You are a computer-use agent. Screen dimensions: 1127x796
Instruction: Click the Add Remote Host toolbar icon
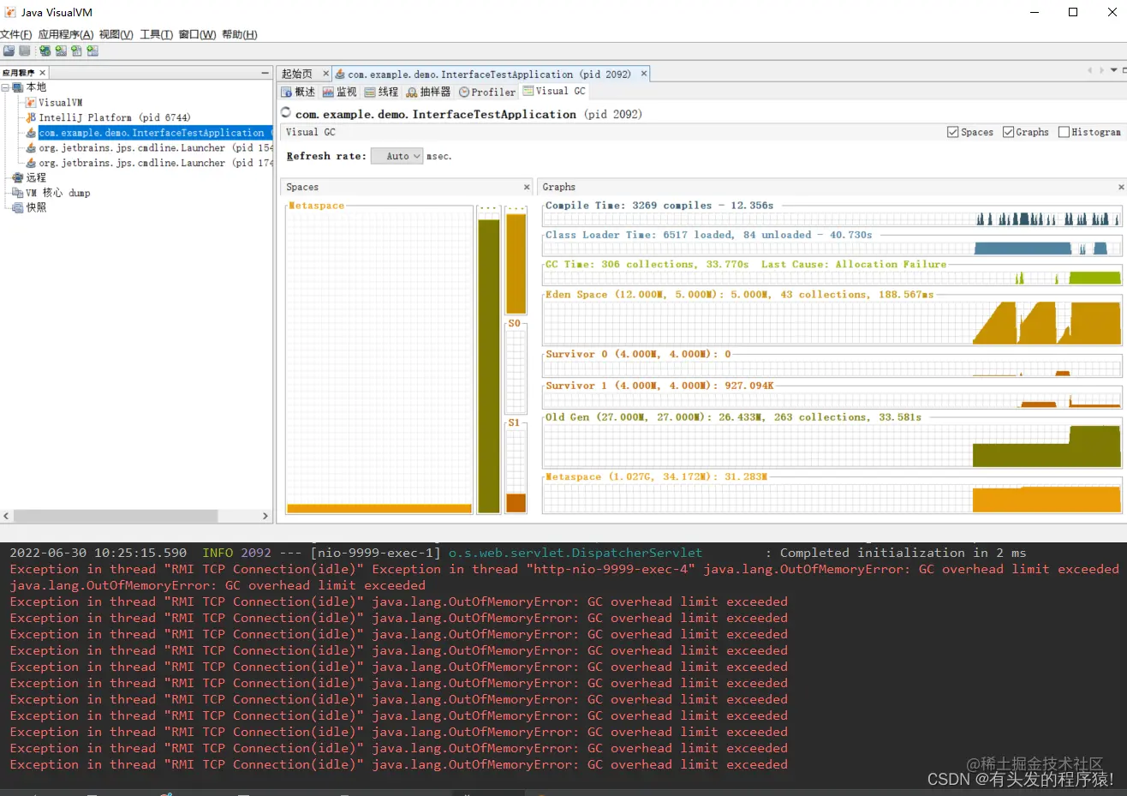45,51
